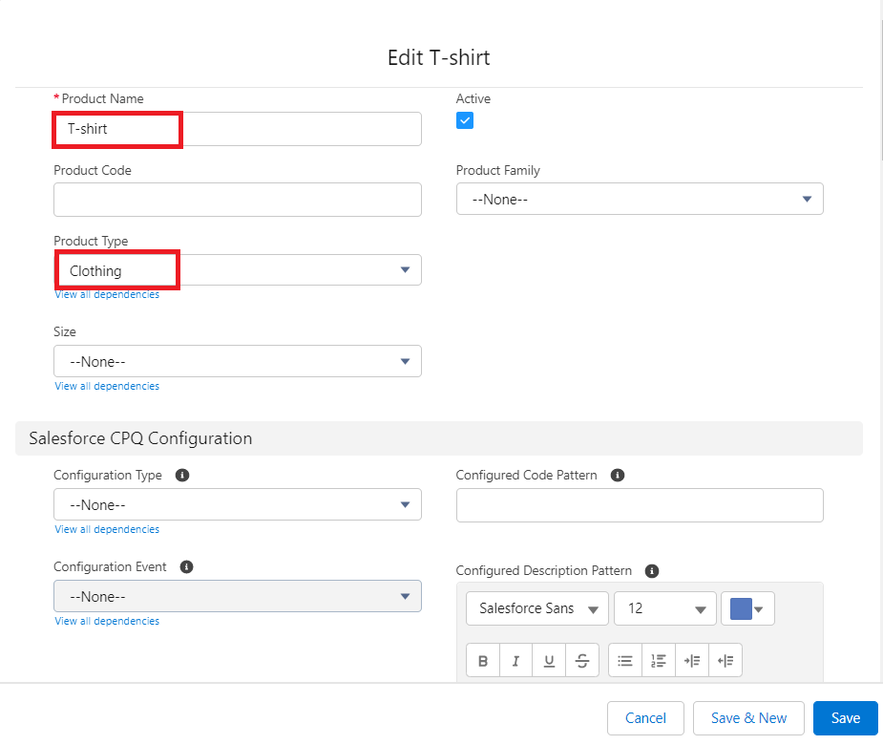Open the Salesforce Sans font dropdown
The width and height of the screenshot is (883, 745).
click(x=537, y=608)
